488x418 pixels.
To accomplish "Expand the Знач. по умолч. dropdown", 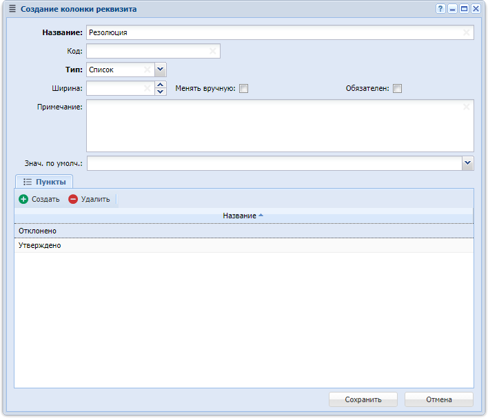I will pos(468,163).
